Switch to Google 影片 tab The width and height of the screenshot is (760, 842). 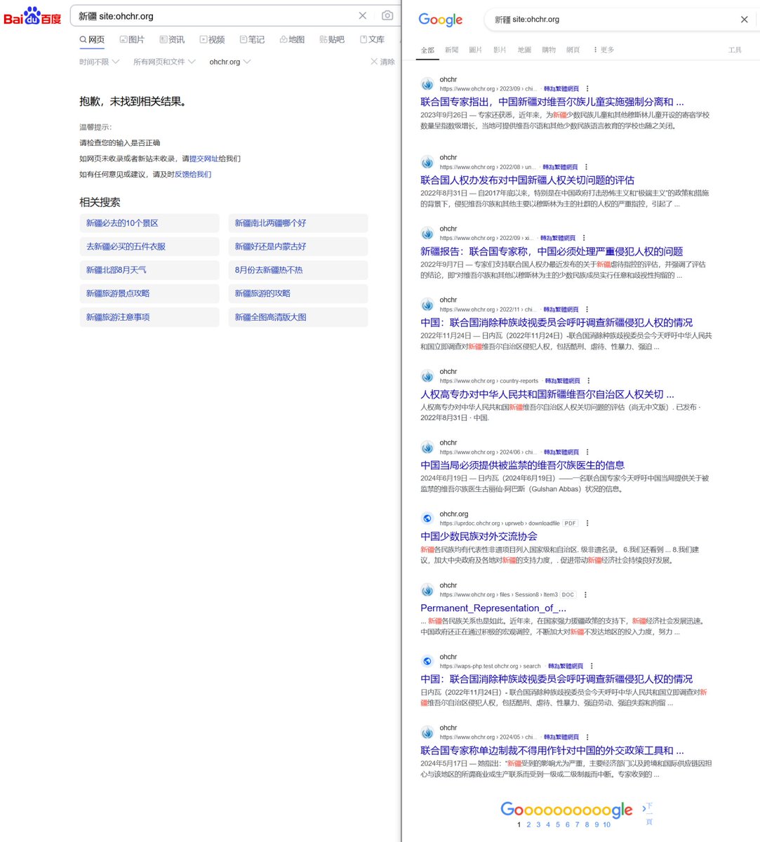tap(500, 50)
